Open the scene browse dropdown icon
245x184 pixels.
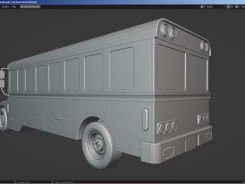(x=203, y=7)
